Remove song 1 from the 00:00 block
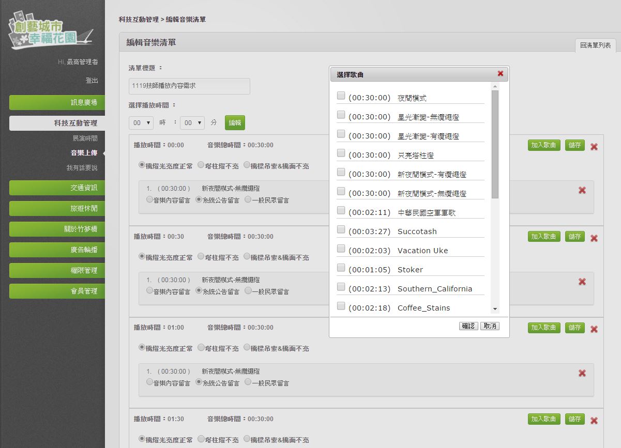The height and width of the screenshot is (448, 621). (x=582, y=190)
